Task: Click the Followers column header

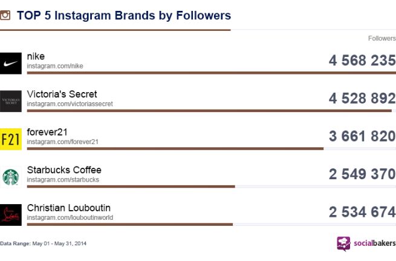Action: point(381,38)
